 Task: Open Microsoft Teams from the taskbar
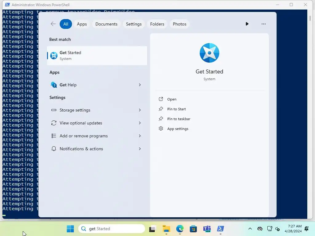(x=207, y=229)
